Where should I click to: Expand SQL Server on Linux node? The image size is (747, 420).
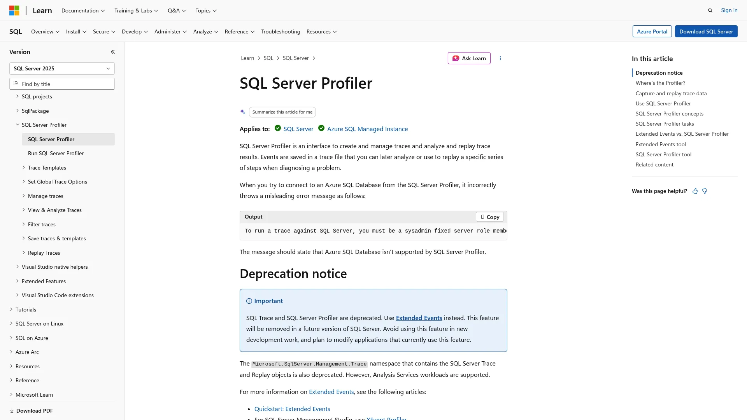point(11,323)
